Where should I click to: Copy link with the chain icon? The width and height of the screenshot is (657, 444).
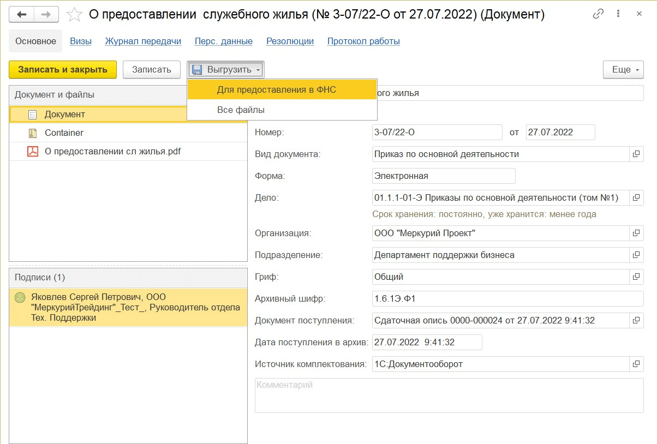(599, 14)
